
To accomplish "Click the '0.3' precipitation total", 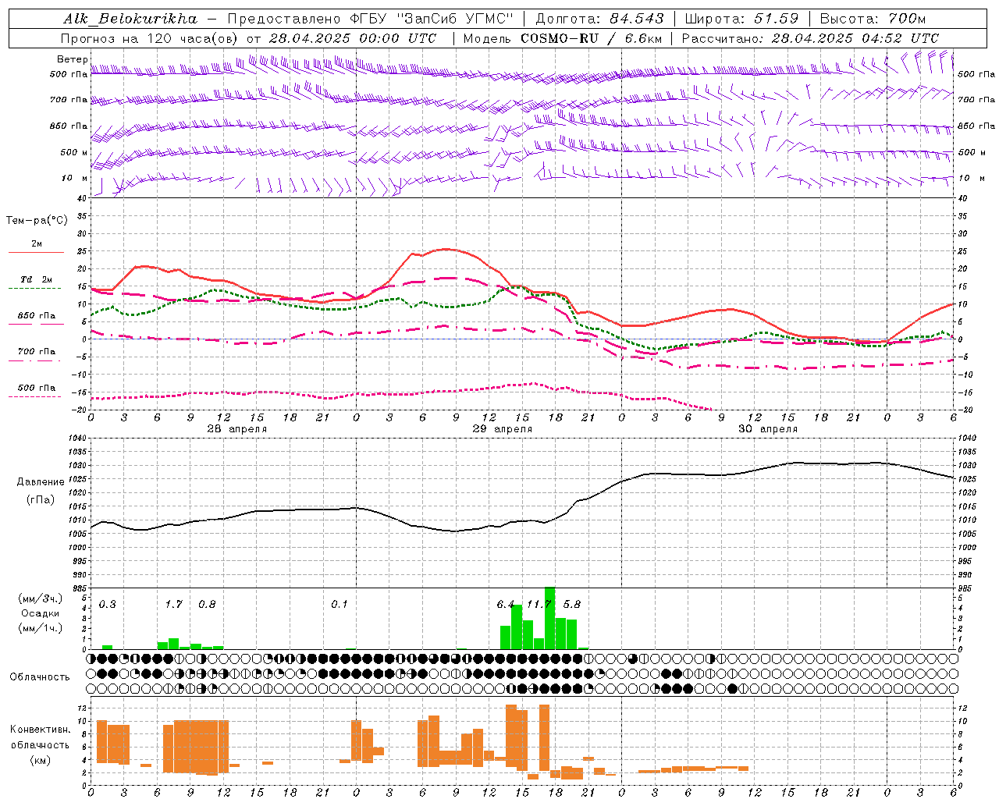I will (x=107, y=605).
